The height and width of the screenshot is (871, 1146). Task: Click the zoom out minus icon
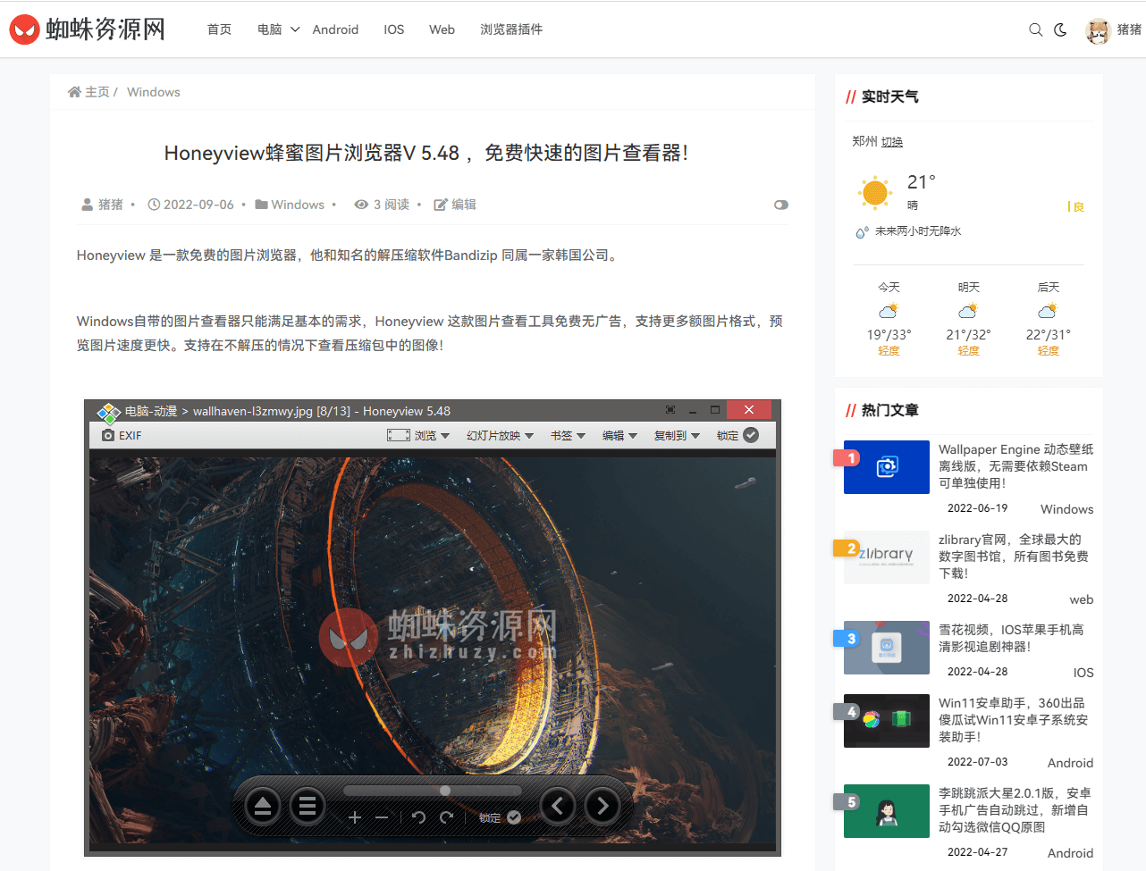coord(382,817)
